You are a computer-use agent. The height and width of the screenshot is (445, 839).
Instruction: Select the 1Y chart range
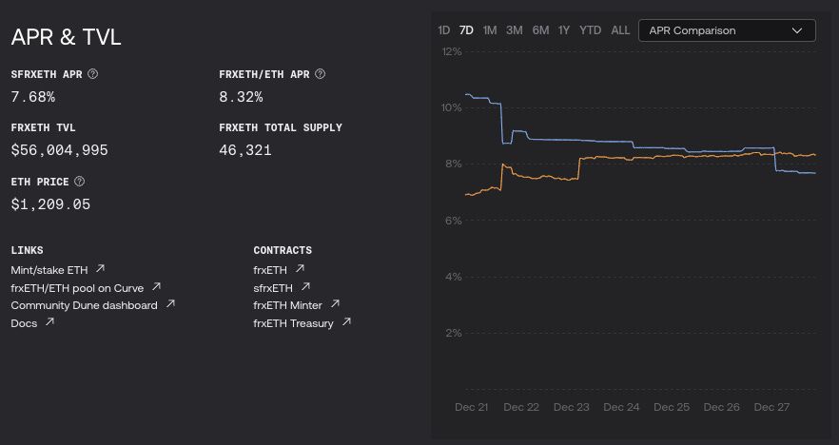click(x=564, y=30)
